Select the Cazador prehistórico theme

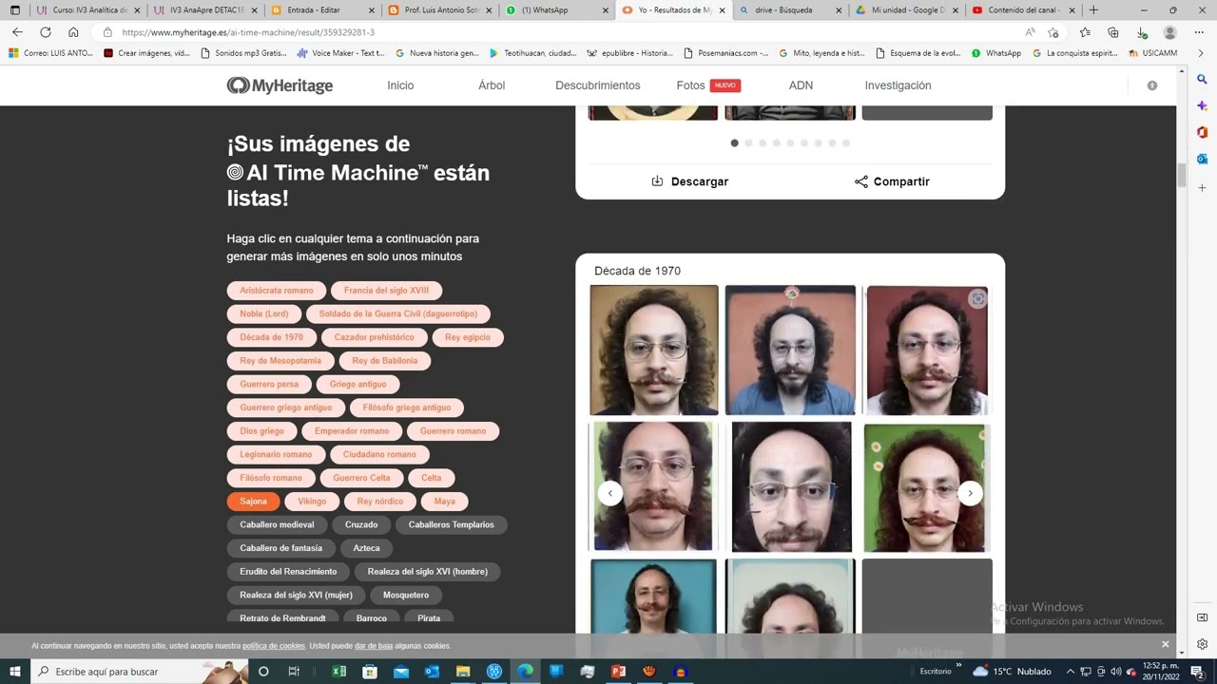[374, 337]
